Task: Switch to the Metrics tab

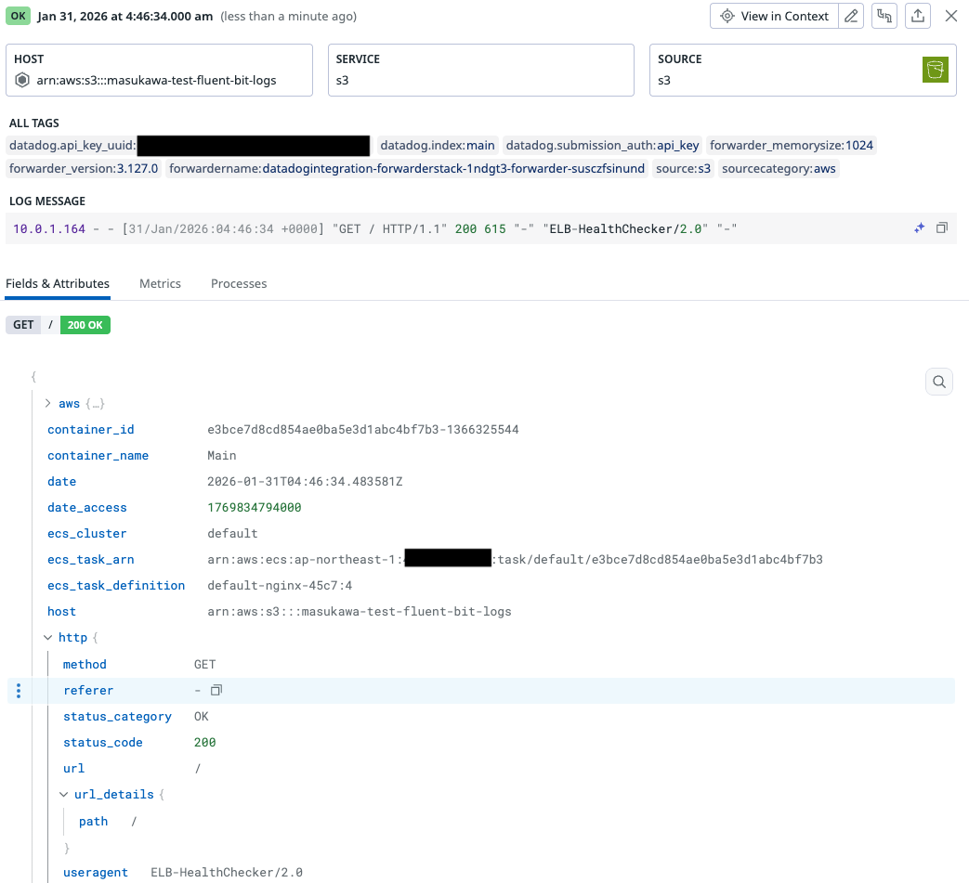Action: pos(160,284)
